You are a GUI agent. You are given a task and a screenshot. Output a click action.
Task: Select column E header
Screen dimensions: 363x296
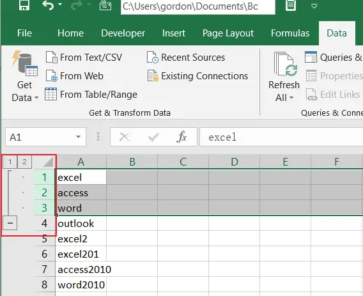pos(286,162)
